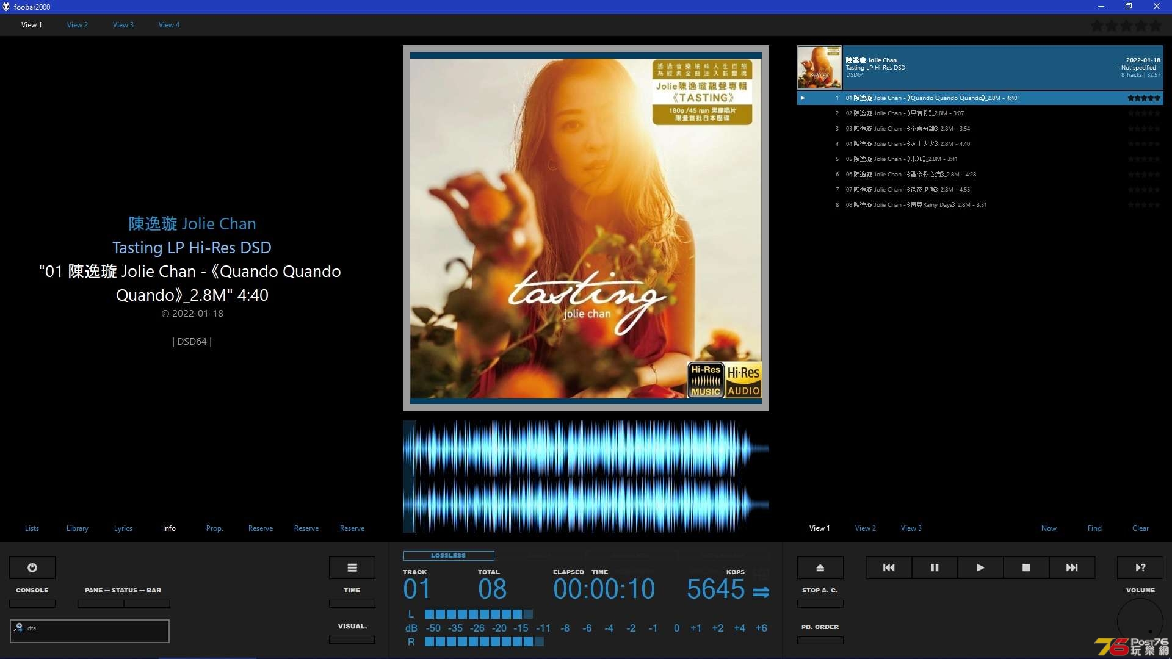This screenshot has height=659, width=1172.
Task: Click the Play button
Action: 980,567
